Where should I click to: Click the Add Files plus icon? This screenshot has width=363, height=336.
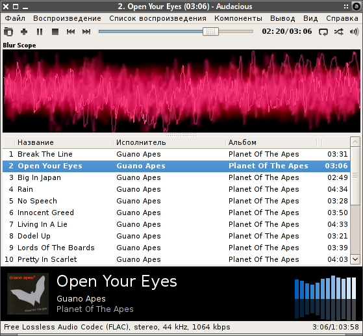pos(24,31)
